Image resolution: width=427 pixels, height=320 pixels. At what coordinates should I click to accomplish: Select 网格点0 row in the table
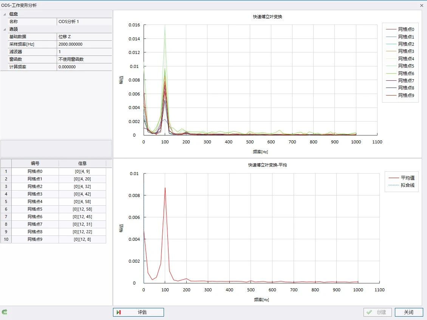tap(35, 171)
